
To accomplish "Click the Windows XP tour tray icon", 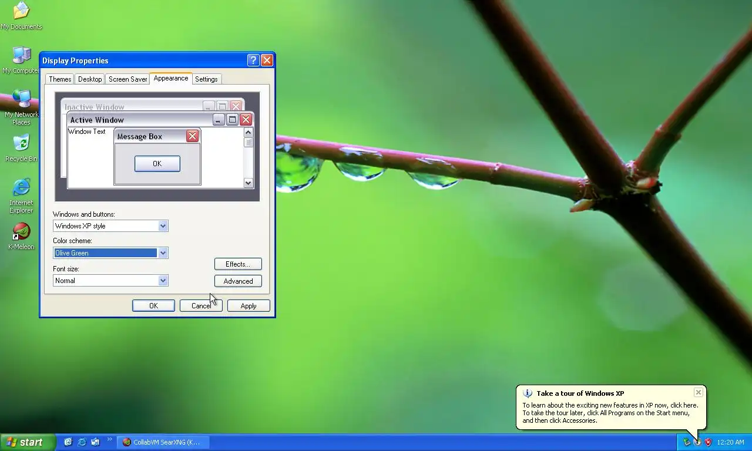I will 697,442.
